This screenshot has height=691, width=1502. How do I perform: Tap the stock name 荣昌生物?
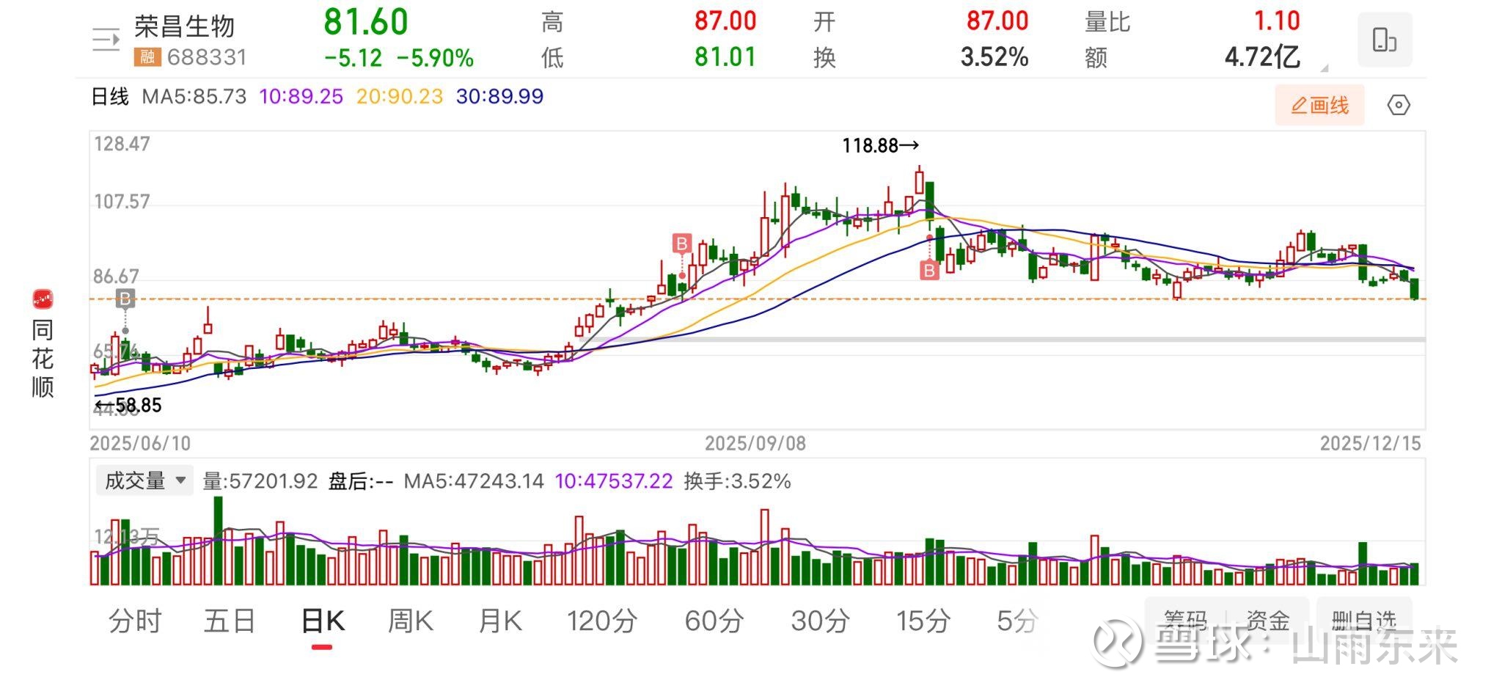(185, 26)
